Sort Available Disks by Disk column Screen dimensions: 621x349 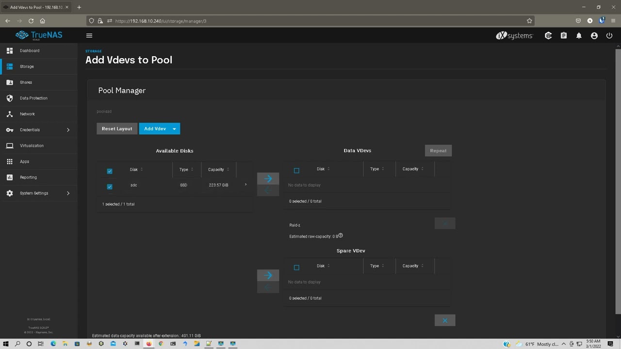[x=136, y=170]
